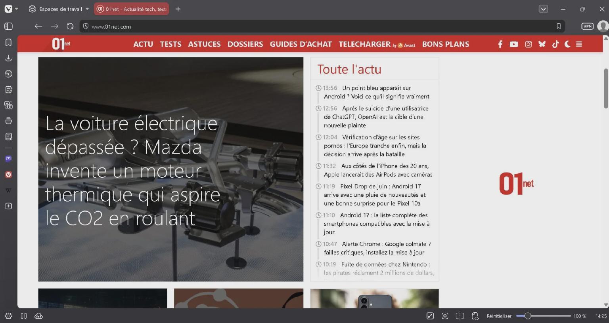Image resolution: width=609 pixels, height=323 pixels.
Task: Open the user profile avatar
Action: [603, 27]
